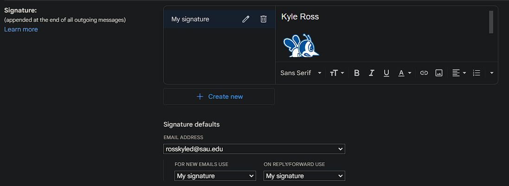Open the Sans Serif font dropdown
This screenshot has height=186, width=509.
click(301, 73)
